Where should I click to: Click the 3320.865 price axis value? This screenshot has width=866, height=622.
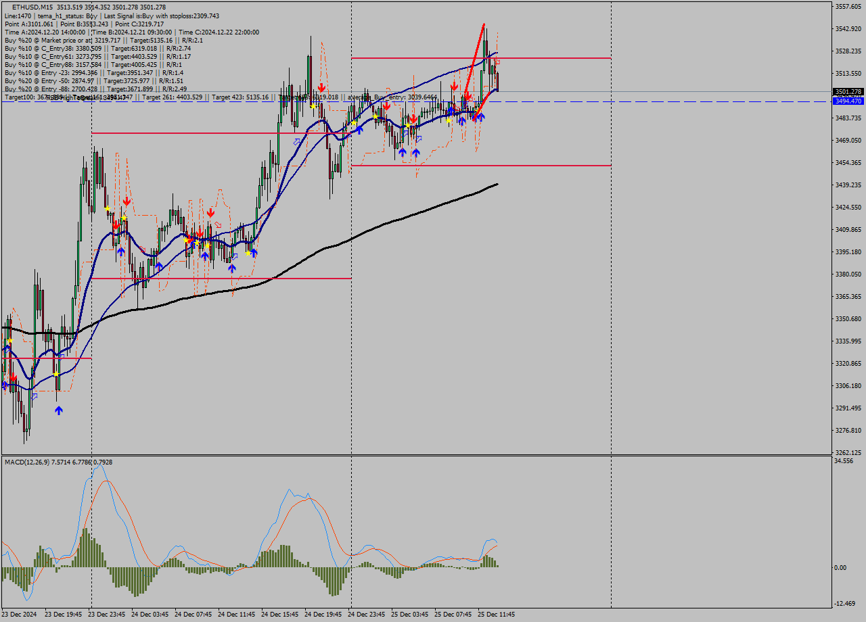click(848, 363)
